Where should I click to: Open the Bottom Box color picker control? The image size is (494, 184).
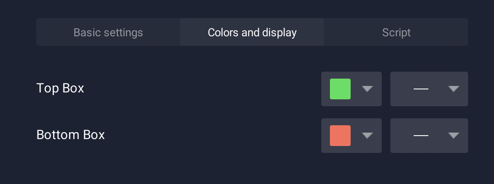351,136
